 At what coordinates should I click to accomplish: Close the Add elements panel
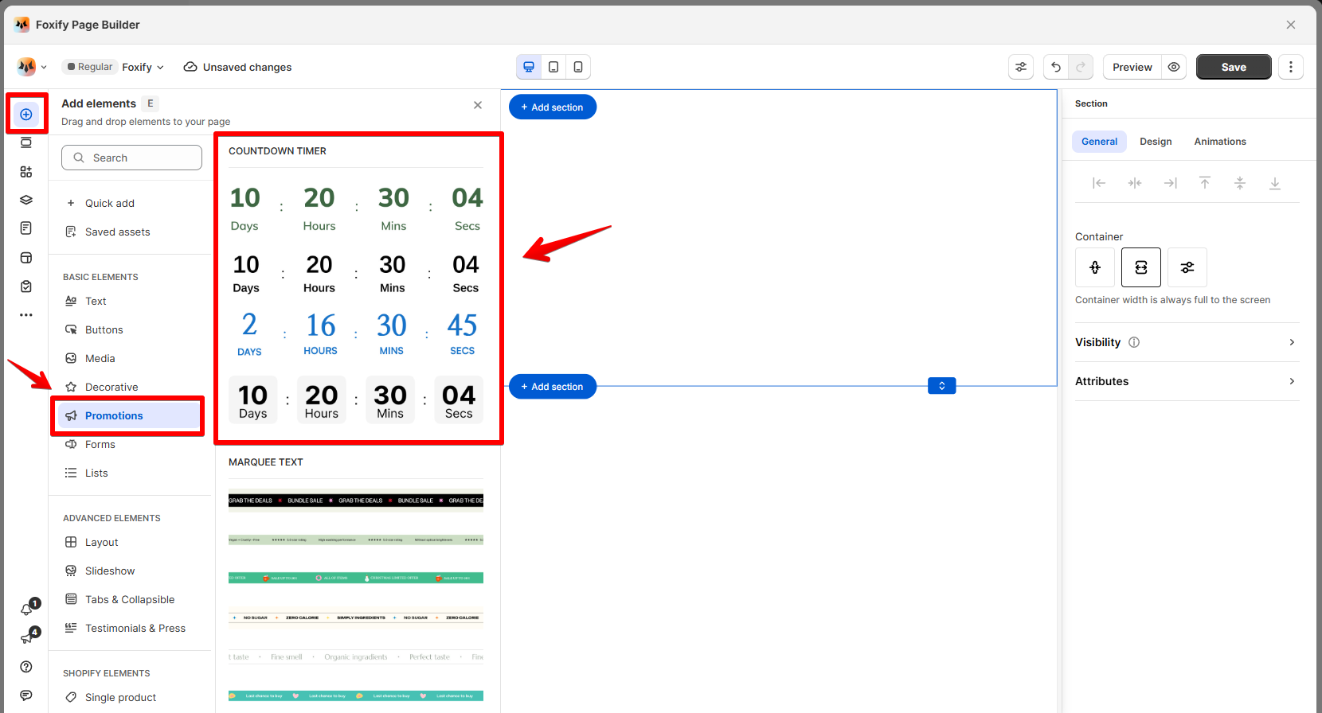[x=478, y=105]
